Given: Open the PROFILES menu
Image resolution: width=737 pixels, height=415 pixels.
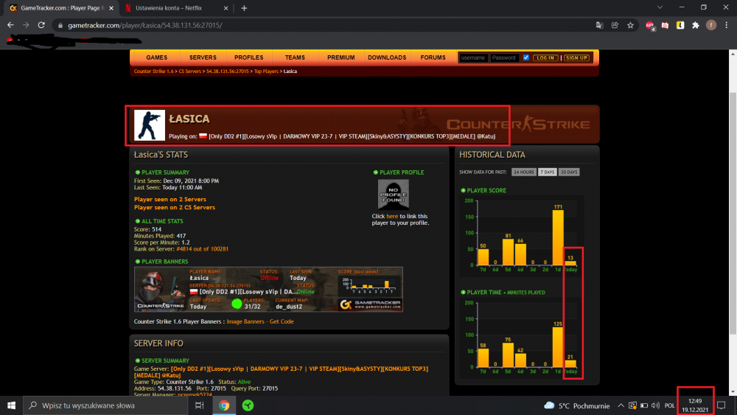Looking at the screenshot, I should click(x=248, y=57).
